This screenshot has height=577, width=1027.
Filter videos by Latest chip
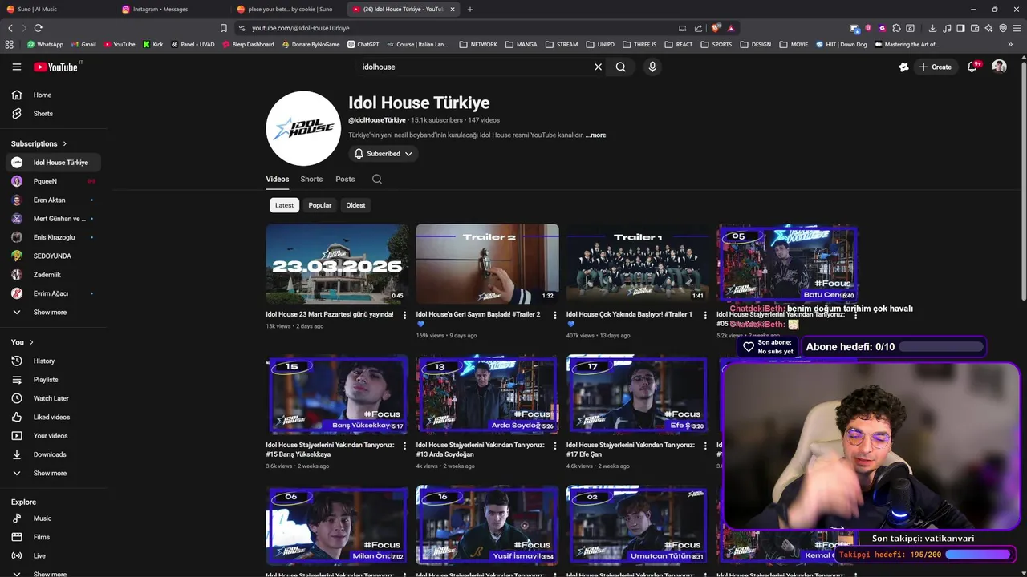tap(285, 205)
